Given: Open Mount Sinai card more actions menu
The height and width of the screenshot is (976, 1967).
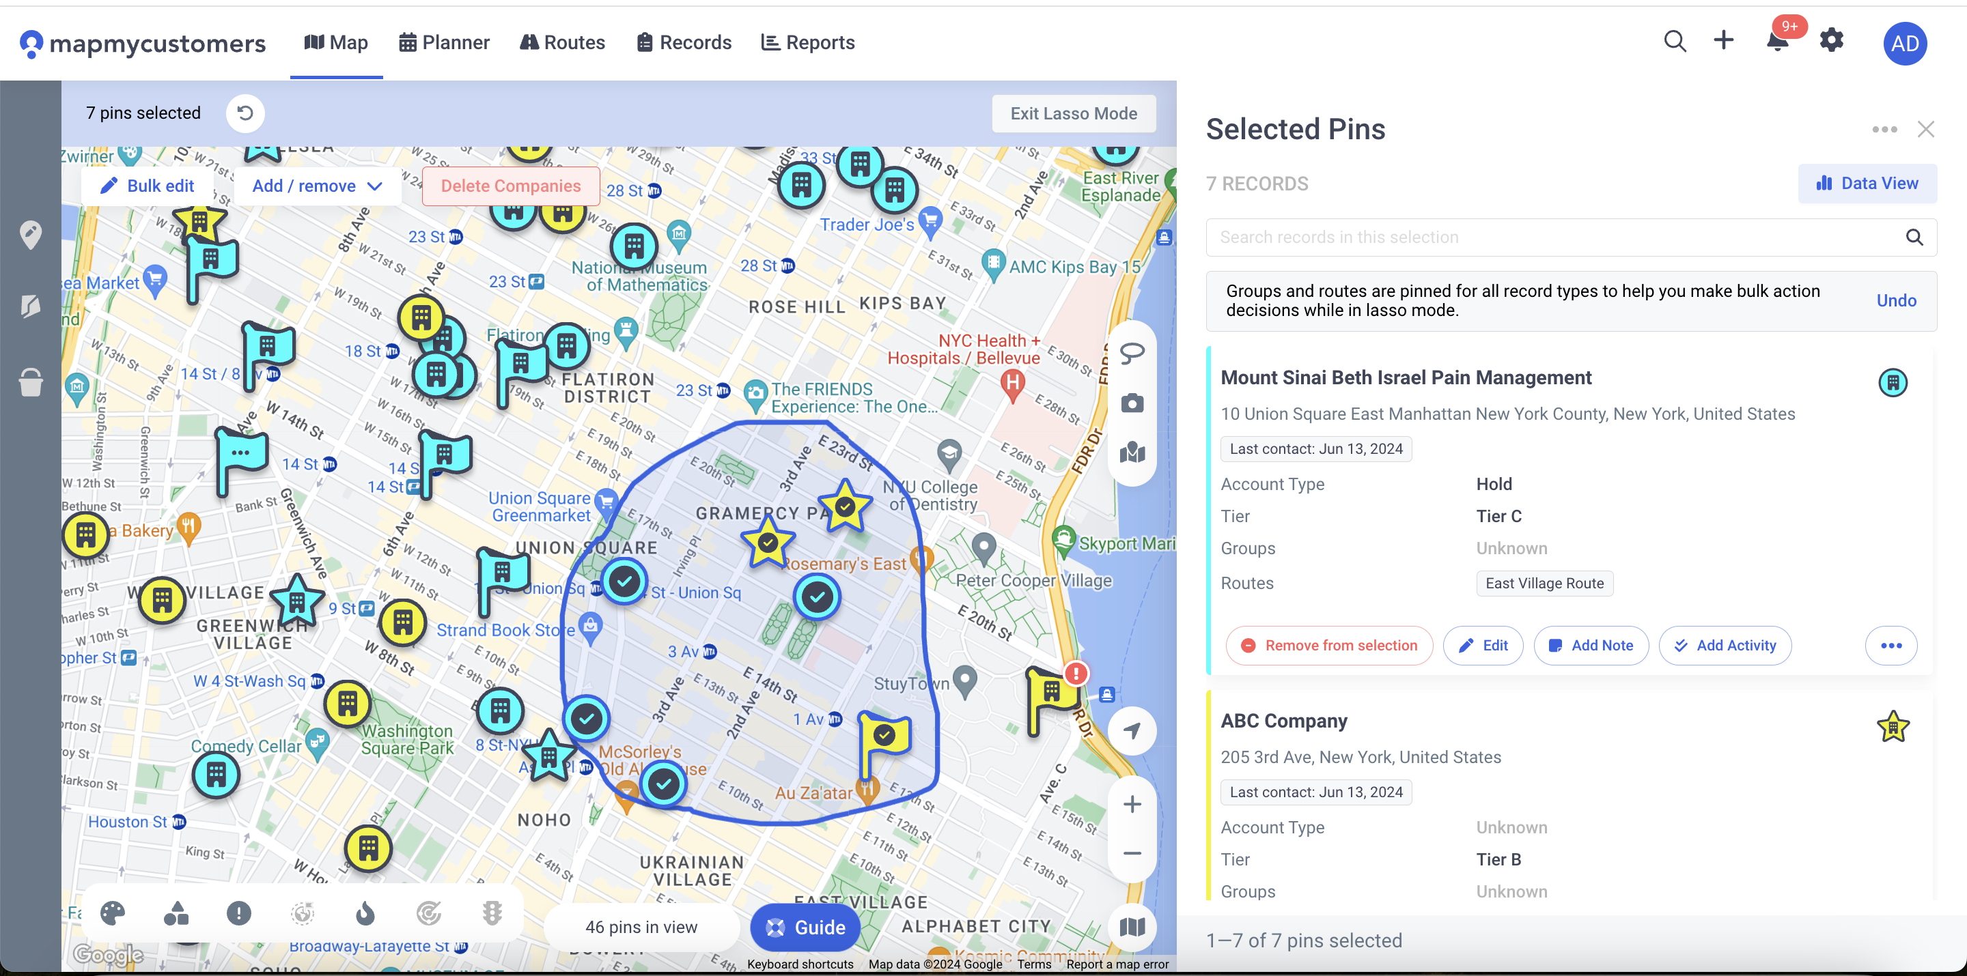Looking at the screenshot, I should 1891,646.
